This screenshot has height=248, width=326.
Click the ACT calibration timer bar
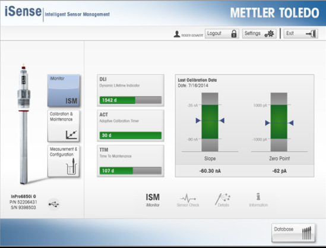coord(131,136)
